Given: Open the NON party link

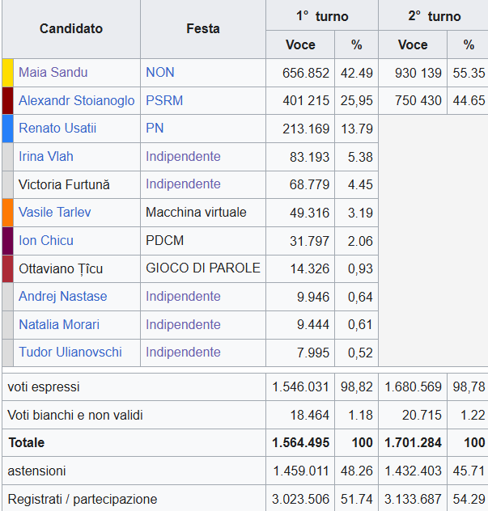Looking at the screenshot, I should point(160,73).
